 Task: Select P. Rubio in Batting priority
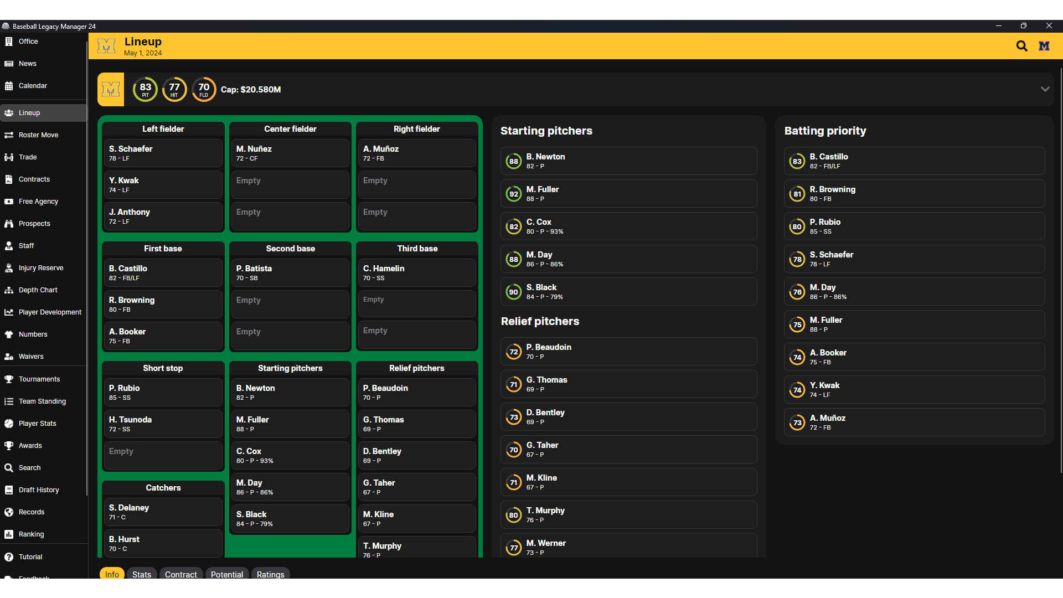tap(915, 226)
